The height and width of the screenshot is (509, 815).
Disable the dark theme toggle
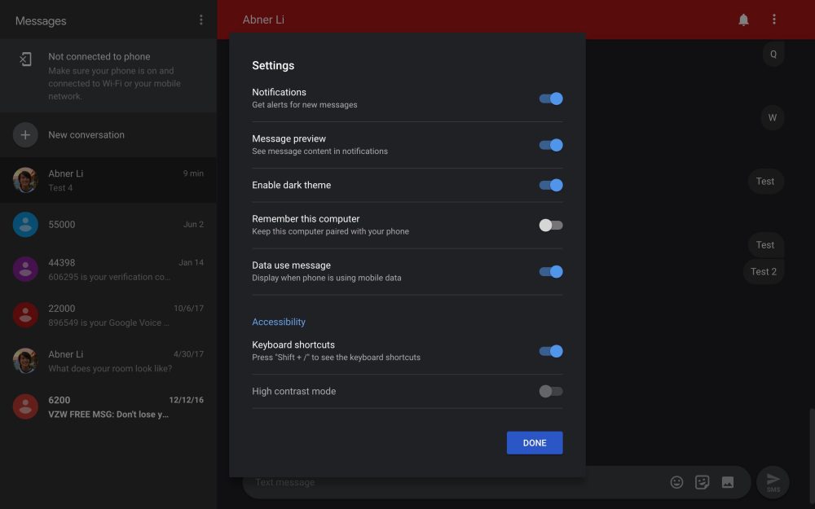tap(550, 185)
